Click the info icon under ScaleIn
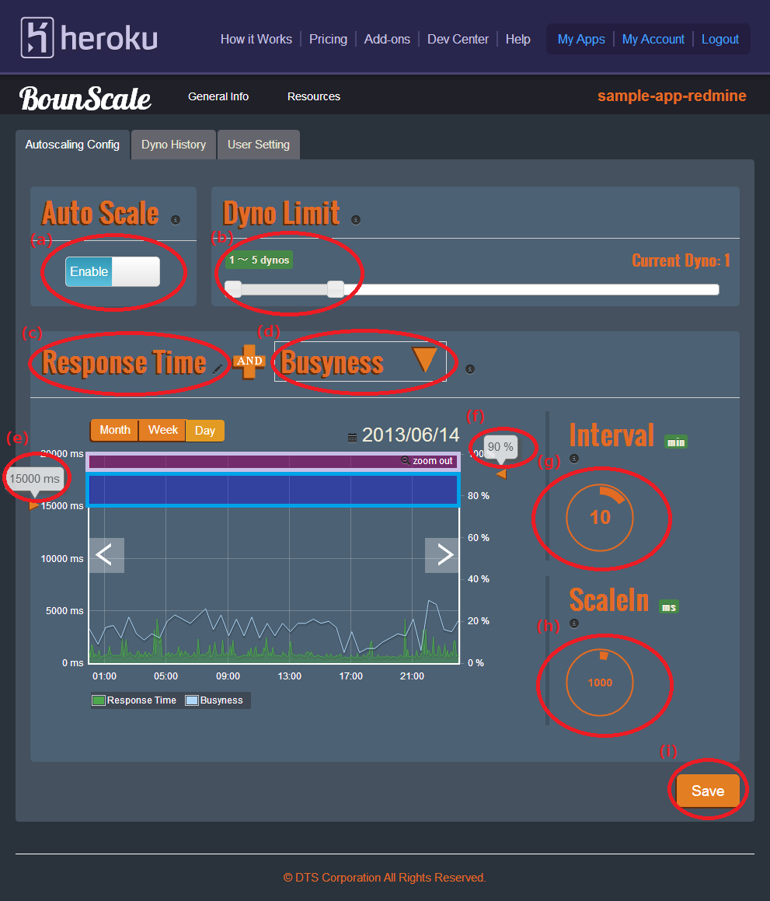The height and width of the screenshot is (901, 770). coord(574,623)
